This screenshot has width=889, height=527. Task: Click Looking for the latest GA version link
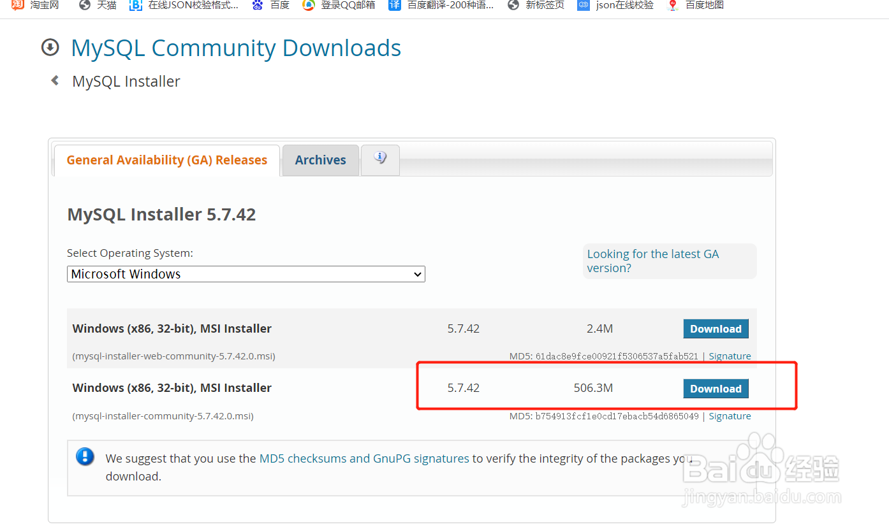coord(653,261)
